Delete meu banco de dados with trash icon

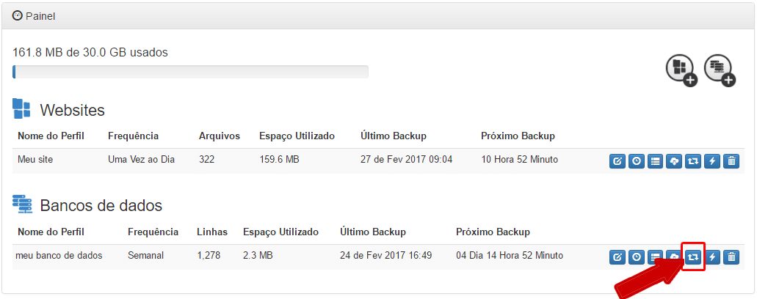731,257
